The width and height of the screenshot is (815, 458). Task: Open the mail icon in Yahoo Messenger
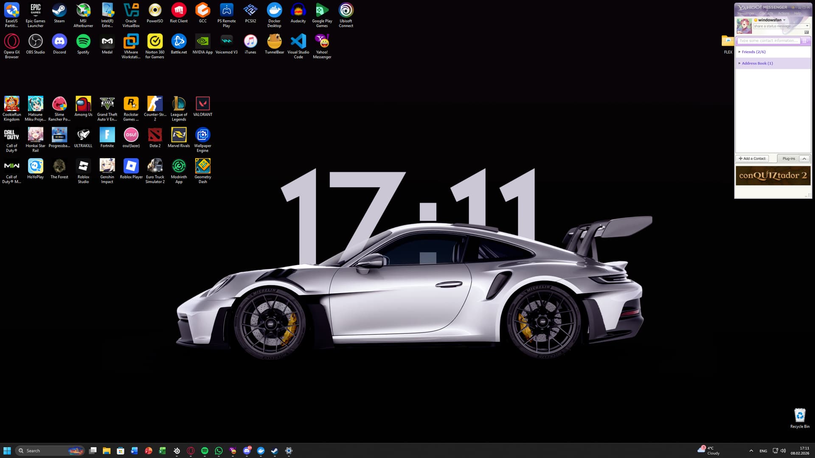coord(807,32)
